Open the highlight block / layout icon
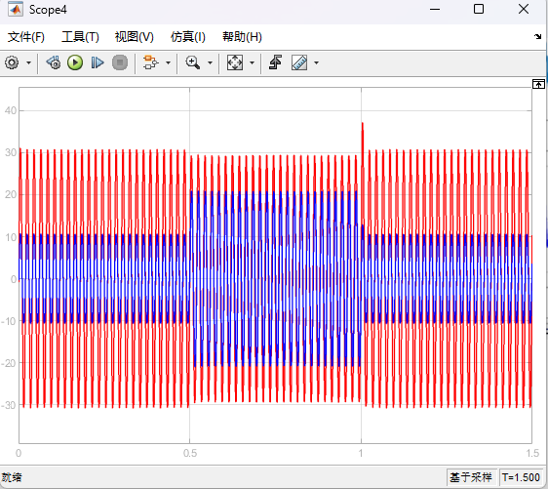Screen dimensions: 548x489 pyautogui.click(x=150, y=63)
